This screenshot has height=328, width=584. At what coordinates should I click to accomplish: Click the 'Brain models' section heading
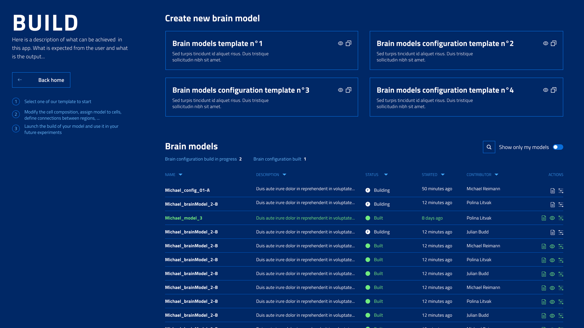coord(191,146)
